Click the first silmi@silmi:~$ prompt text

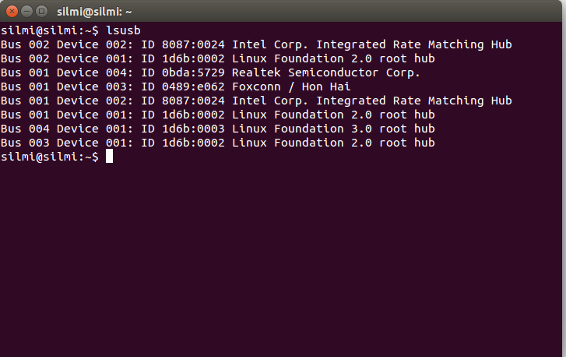(50, 30)
